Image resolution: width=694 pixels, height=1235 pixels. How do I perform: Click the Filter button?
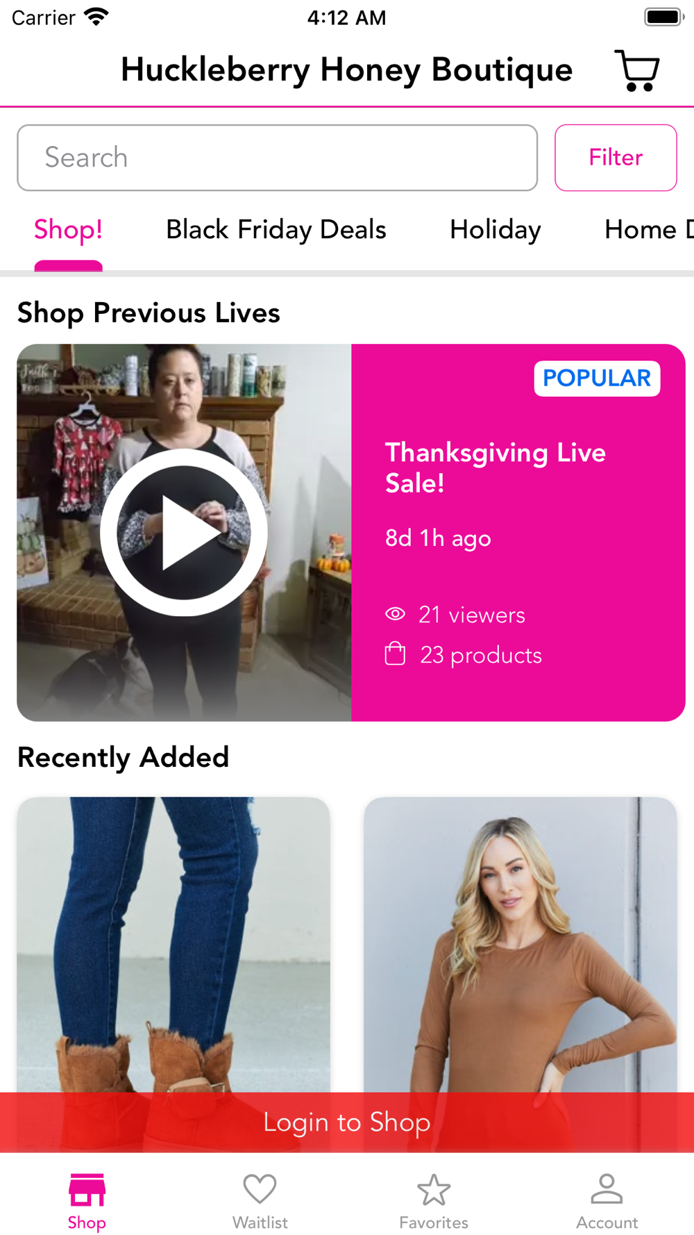click(616, 158)
